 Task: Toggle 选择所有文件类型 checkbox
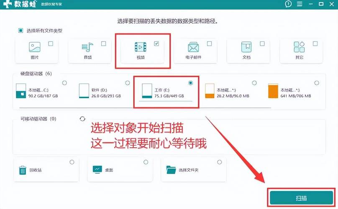(20, 31)
